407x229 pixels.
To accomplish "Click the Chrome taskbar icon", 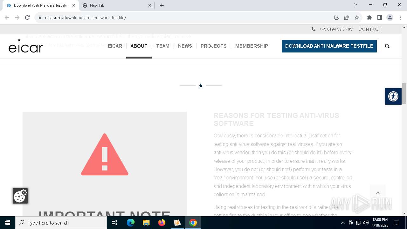I will point(193,223).
